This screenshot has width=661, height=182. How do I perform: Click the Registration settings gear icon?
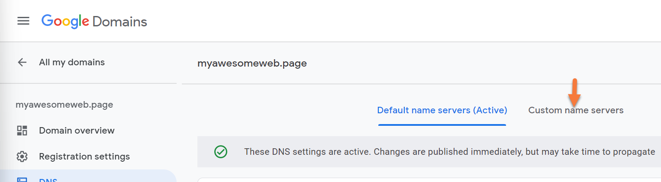pos(22,156)
